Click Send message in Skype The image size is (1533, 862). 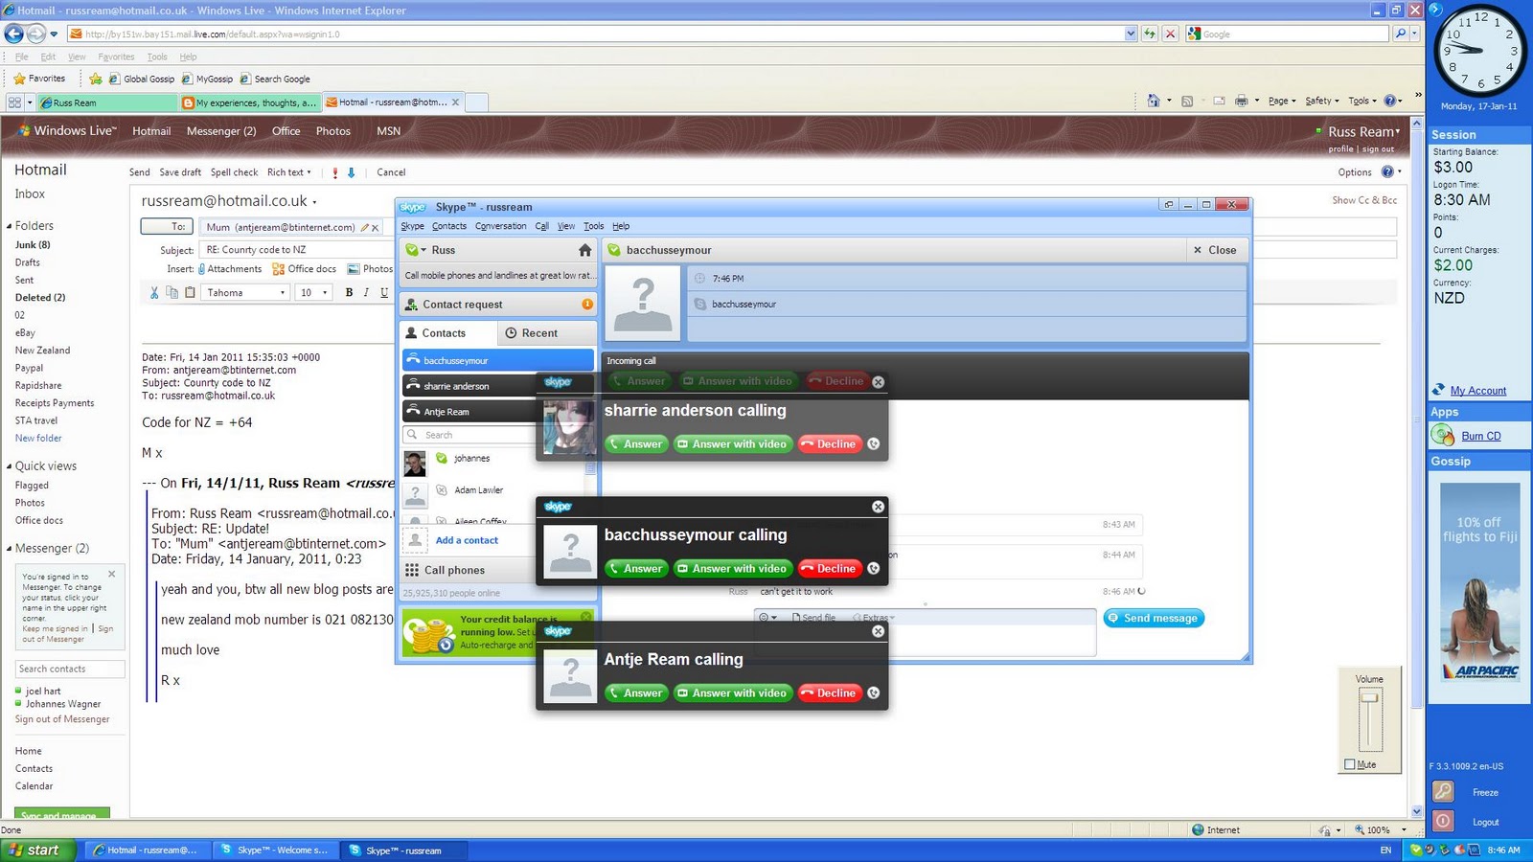click(x=1154, y=619)
